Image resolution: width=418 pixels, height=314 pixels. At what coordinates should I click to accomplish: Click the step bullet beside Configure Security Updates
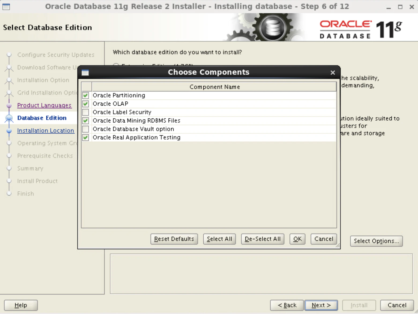tap(9, 55)
